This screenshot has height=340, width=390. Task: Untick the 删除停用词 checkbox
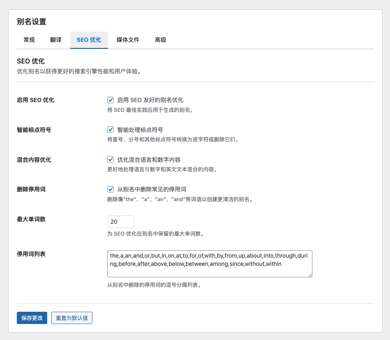coord(110,189)
